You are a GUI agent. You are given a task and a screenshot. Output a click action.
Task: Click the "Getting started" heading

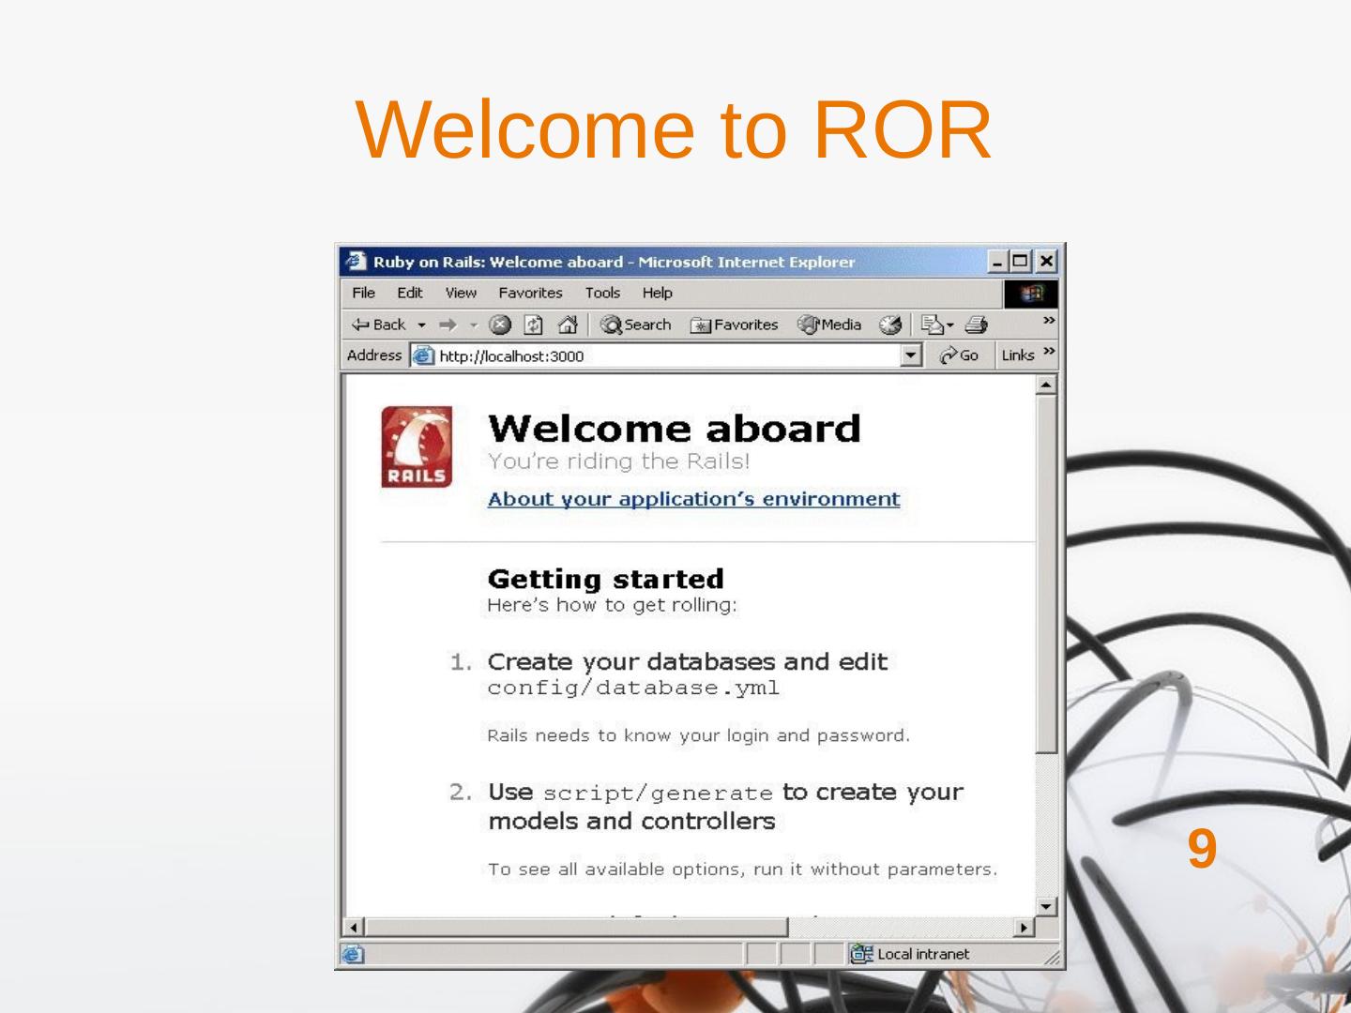click(605, 579)
